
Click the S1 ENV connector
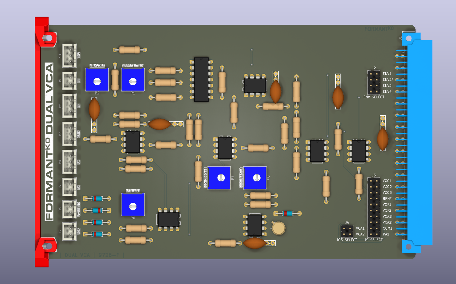[69, 55]
